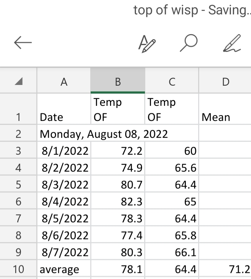Select the 'Monday, August 08, 2022' cell

118,134
